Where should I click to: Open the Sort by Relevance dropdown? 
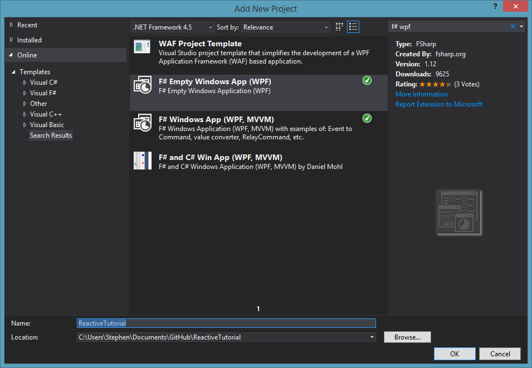point(286,27)
